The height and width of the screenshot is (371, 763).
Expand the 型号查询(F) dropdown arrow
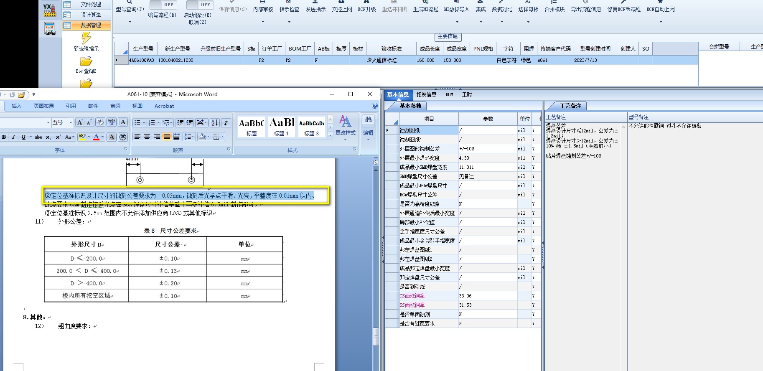point(130,22)
